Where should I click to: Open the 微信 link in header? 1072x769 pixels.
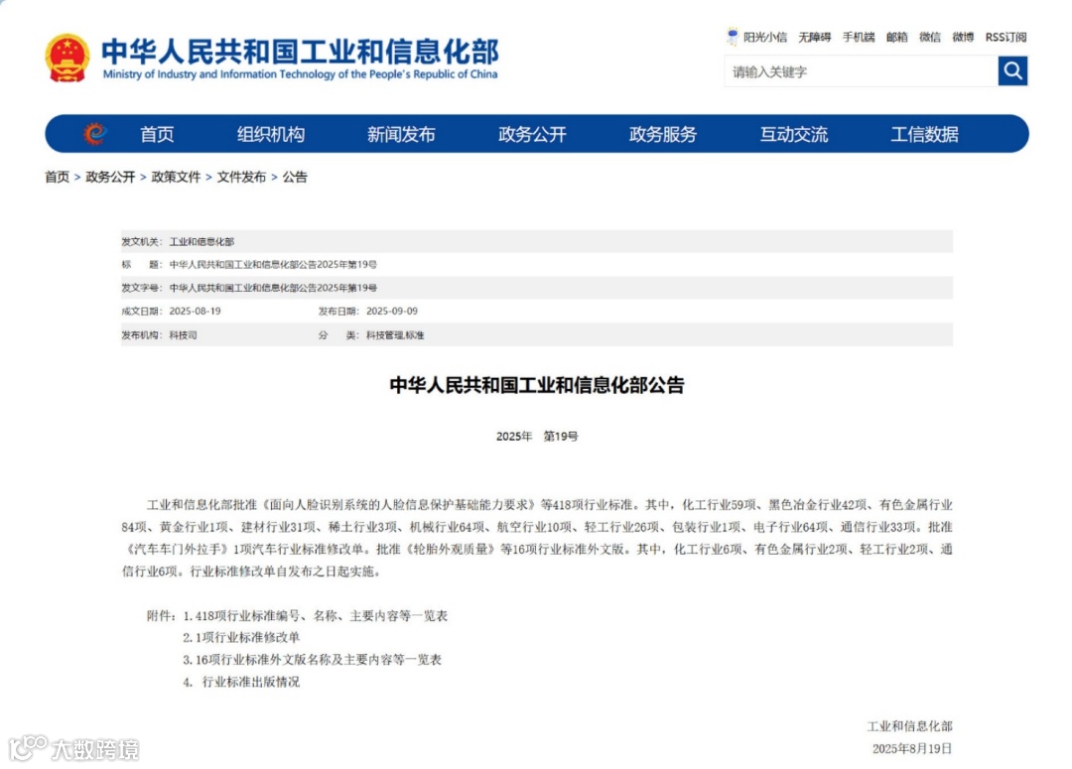coord(930,37)
